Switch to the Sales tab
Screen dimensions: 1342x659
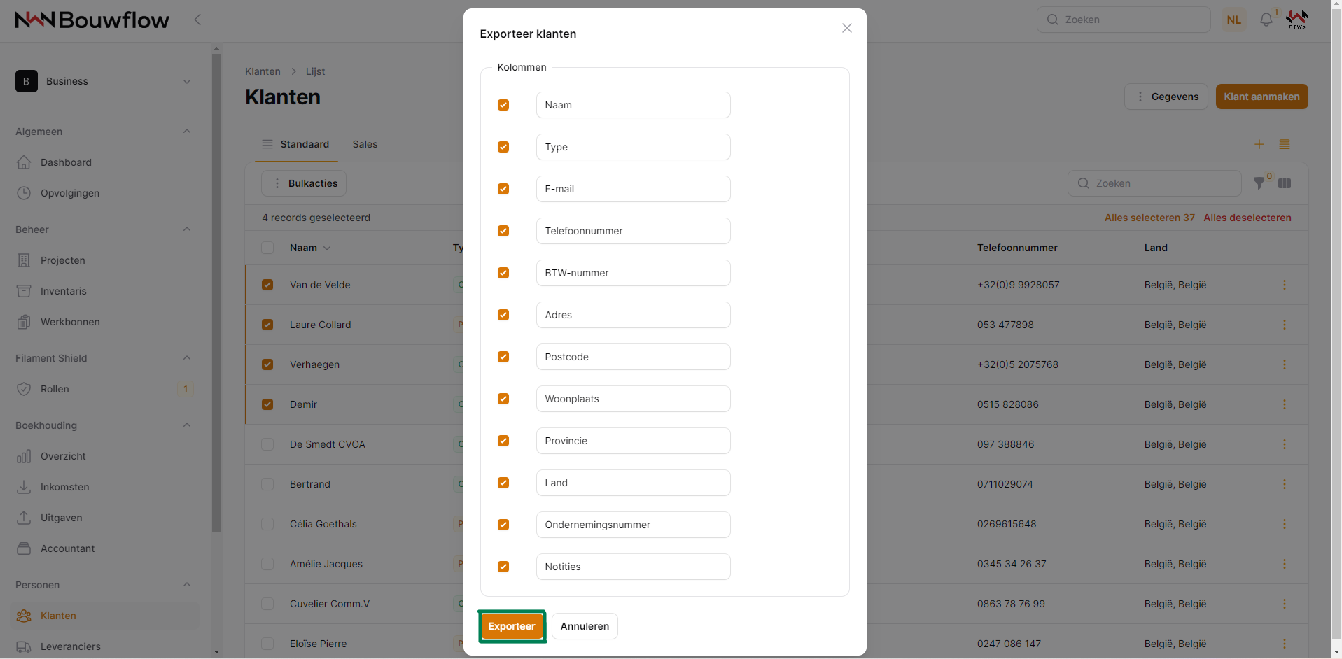[x=365, y=144]
